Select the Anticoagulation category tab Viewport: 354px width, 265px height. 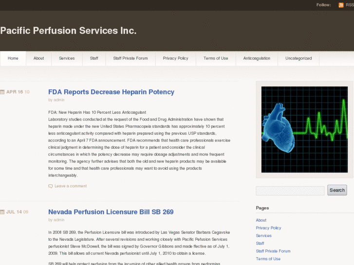[x=257, y=58]
